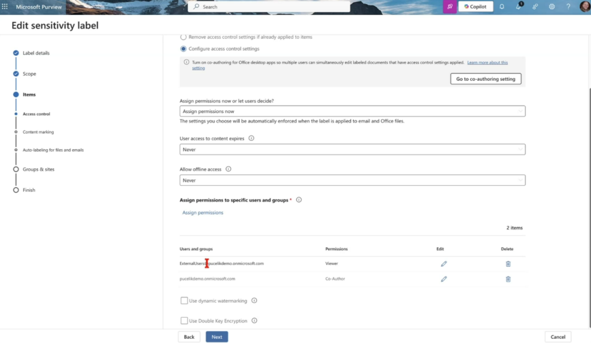
Task: Click the page vertical scrollbar
Action: [x=589, y=207]
